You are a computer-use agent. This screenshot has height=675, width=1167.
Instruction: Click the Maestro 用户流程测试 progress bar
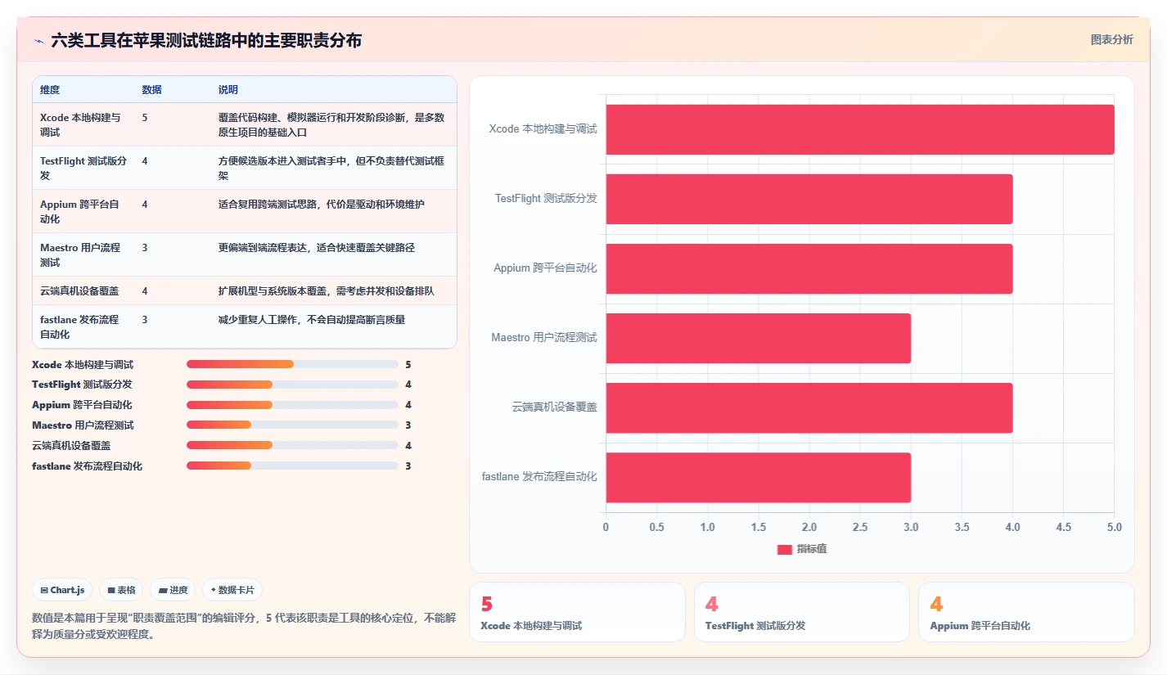pos(292,425)
